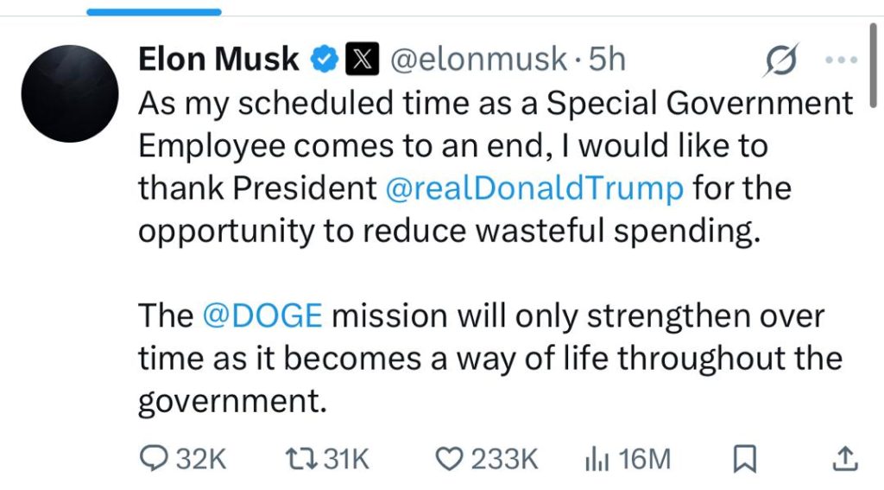Bookmark the post with the bookmark icon
Image resolution: width=884 pixels, height=490 pixels.
pyautogui.click(x=743, y=459)
